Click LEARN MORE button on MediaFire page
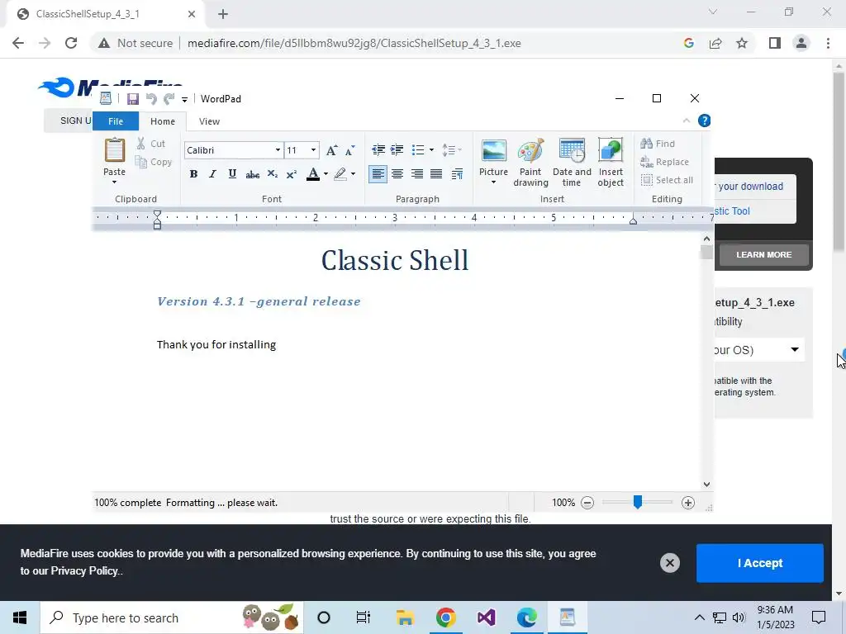The height and width of the screenshot is (634, 846). click(x=764, y=254)
